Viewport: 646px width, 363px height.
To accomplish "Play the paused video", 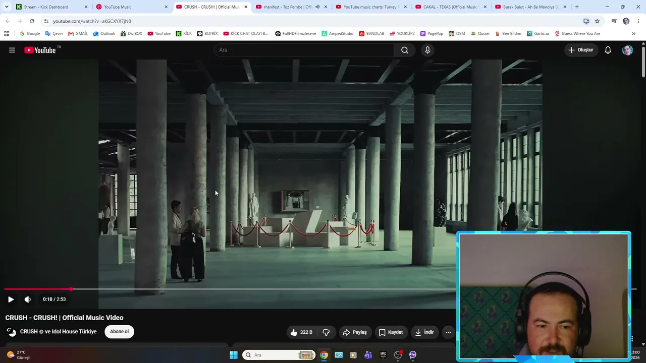I will pos(11,299).
